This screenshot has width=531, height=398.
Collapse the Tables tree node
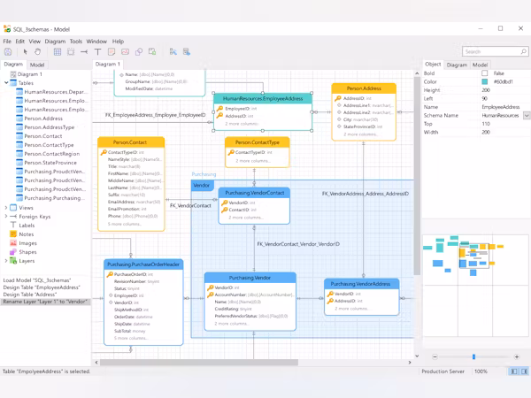click(x=6, y=82)
